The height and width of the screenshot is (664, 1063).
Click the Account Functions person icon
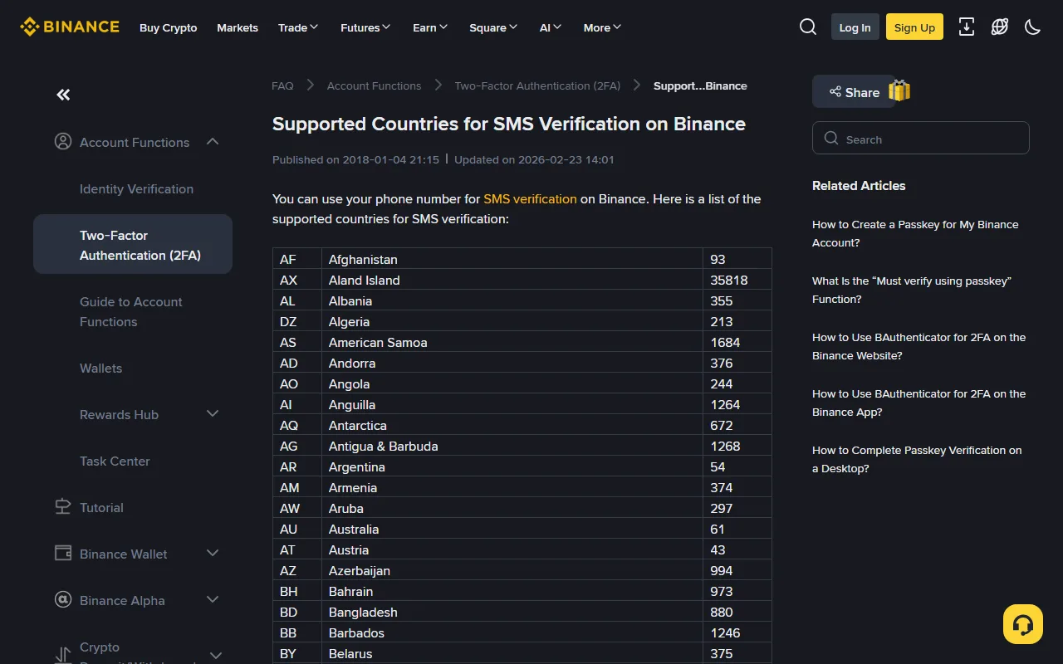63,142
